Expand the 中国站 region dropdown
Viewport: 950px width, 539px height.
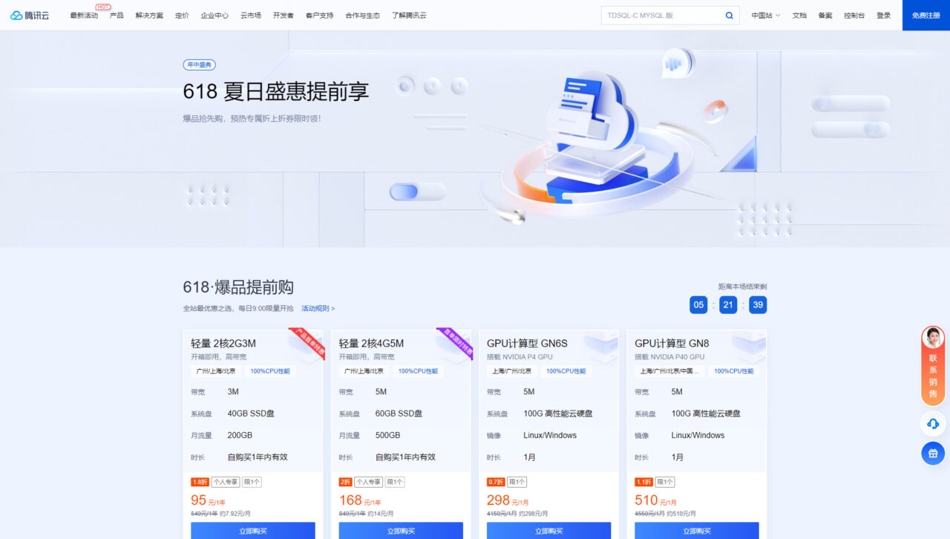click(x=765, y=16)
